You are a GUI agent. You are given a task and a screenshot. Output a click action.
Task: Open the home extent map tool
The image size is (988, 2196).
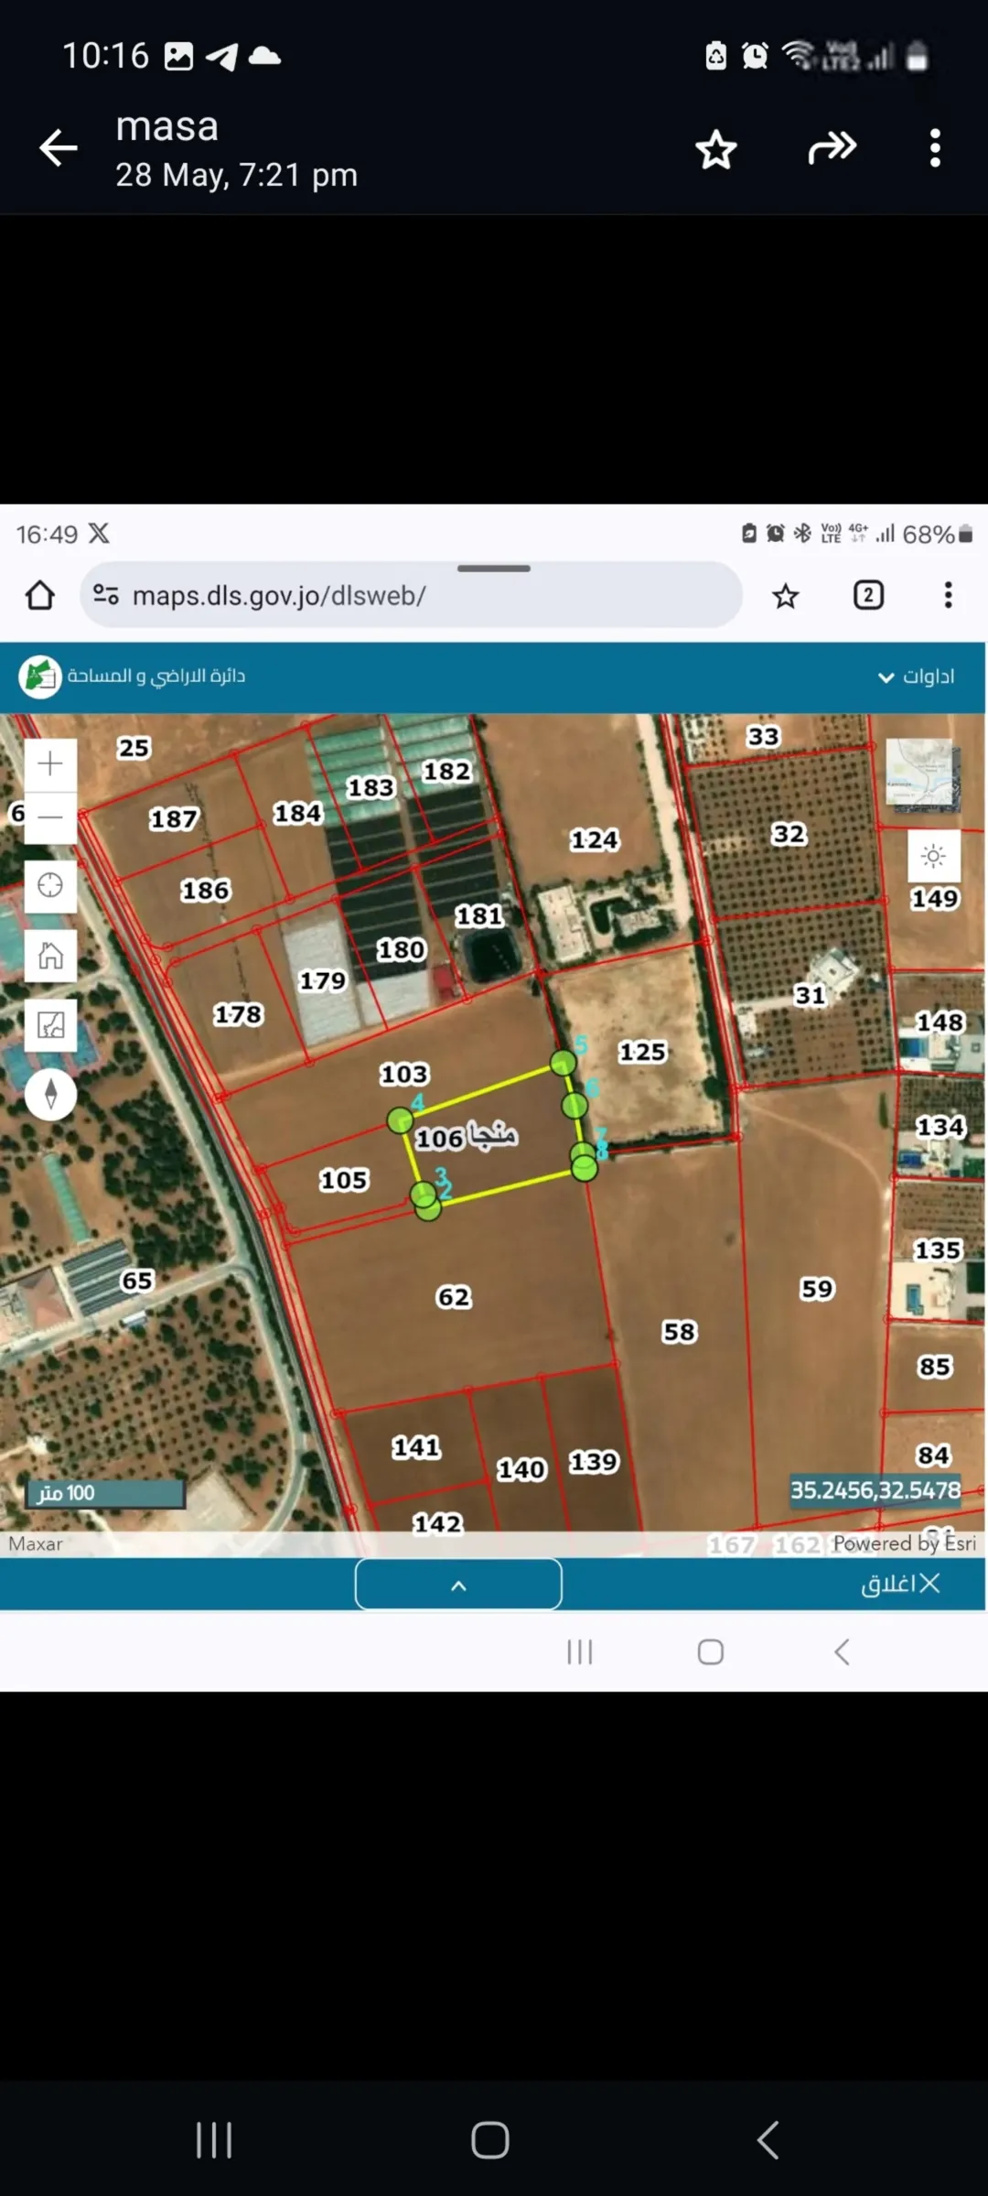point(50,956)
